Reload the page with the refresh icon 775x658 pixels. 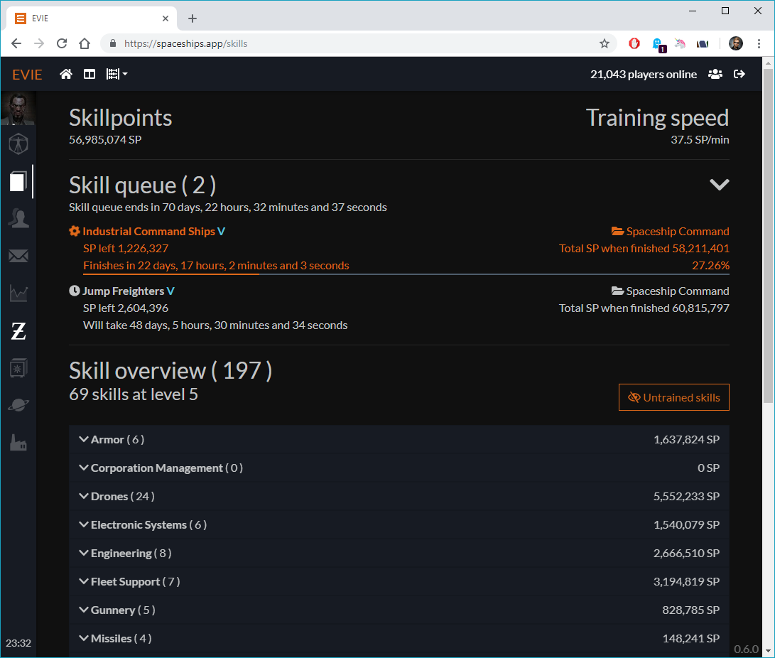62,43
